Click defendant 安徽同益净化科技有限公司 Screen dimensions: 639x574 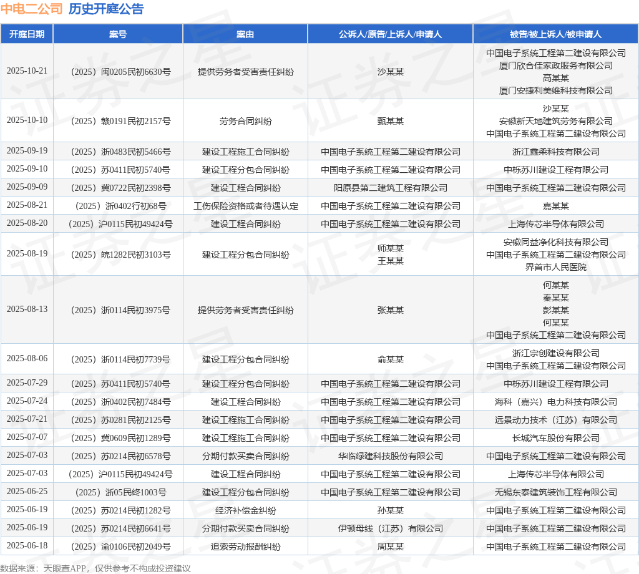[x=556, y=242]
